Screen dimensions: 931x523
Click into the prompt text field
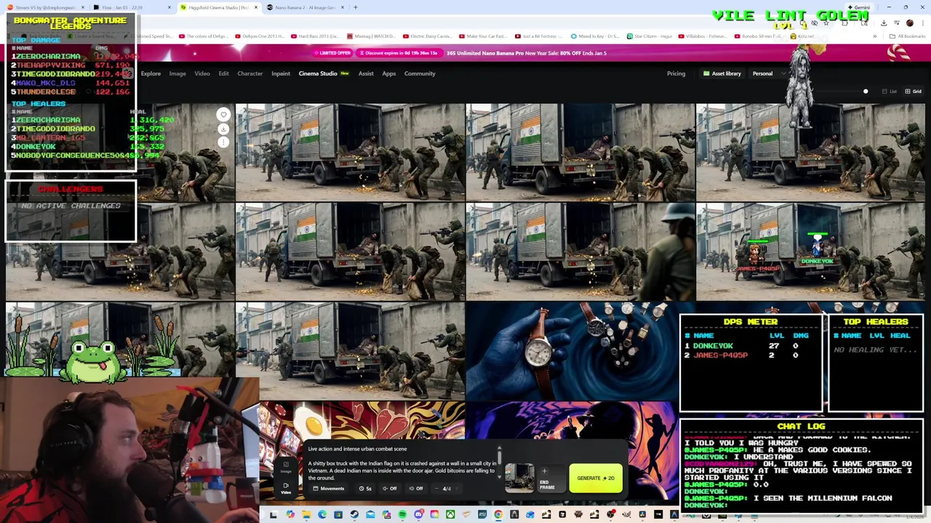402,463
